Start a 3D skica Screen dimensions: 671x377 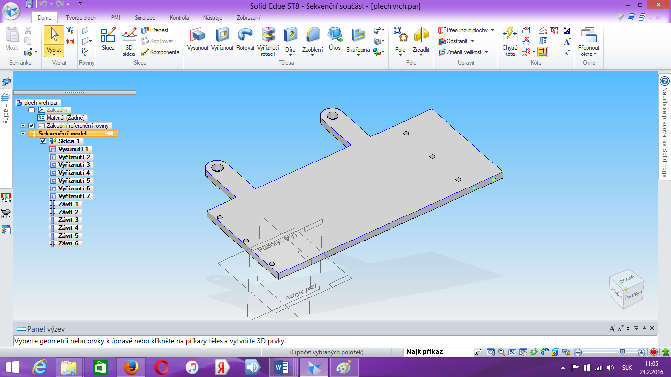tap(129, 42)
